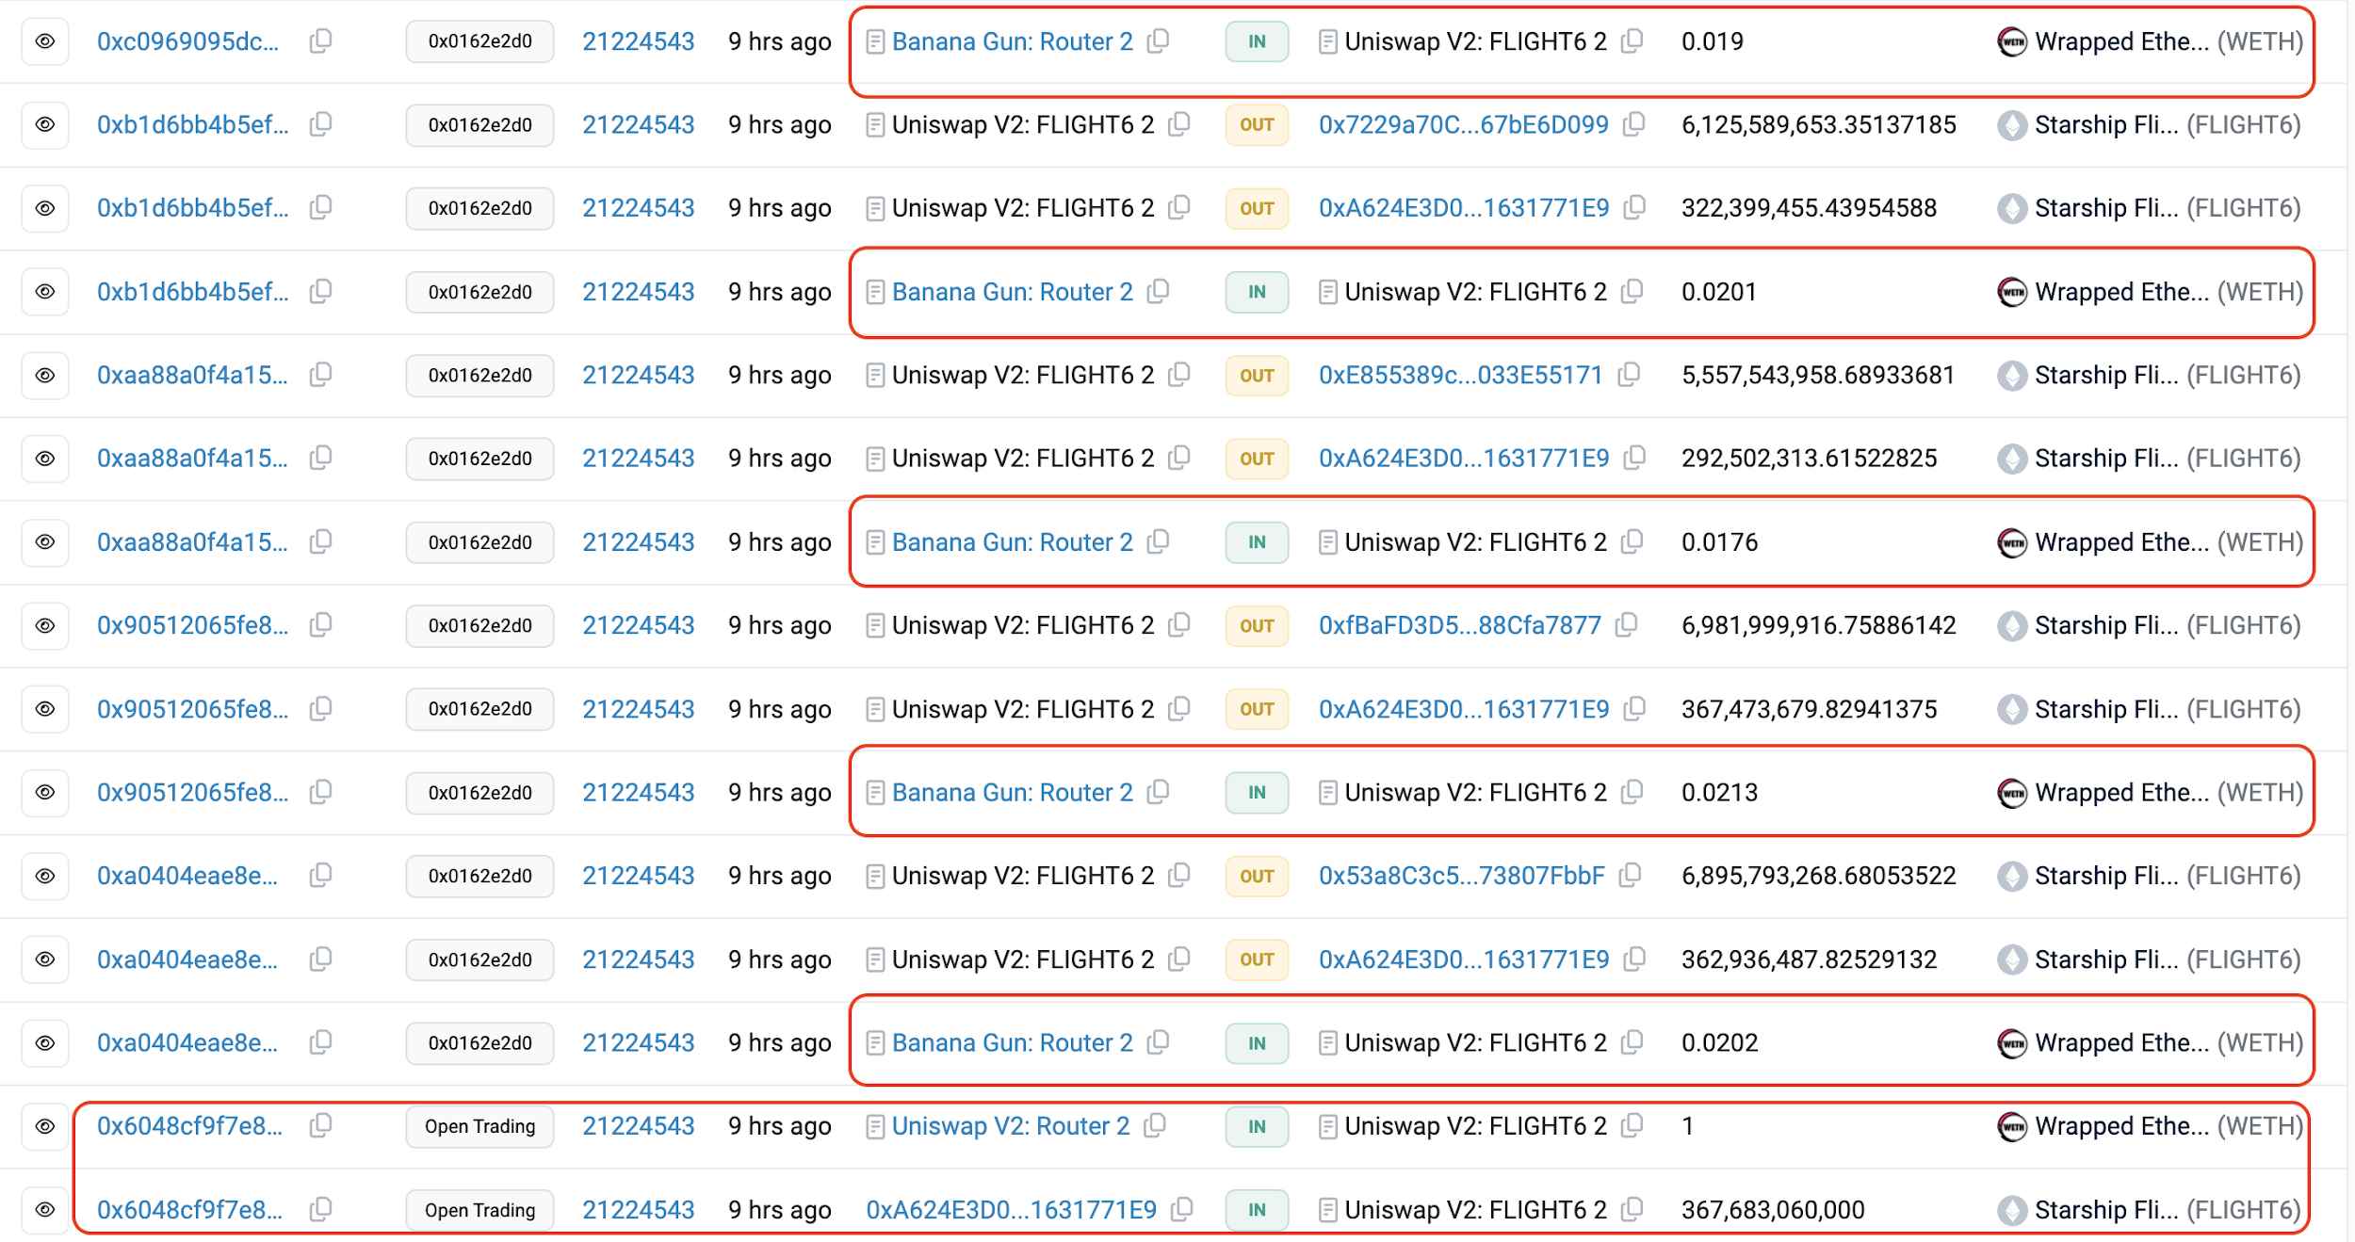The width and height of the screenshot is (2355, 1242).
Task: Copy Uniswap V2: FLIGHT6 2 address in 0.0201 row
Action: coord(1632,292)
